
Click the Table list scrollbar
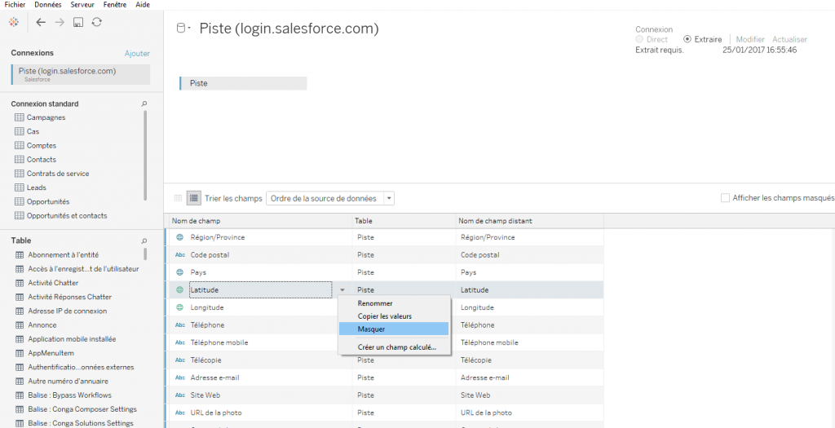point(145,254)
